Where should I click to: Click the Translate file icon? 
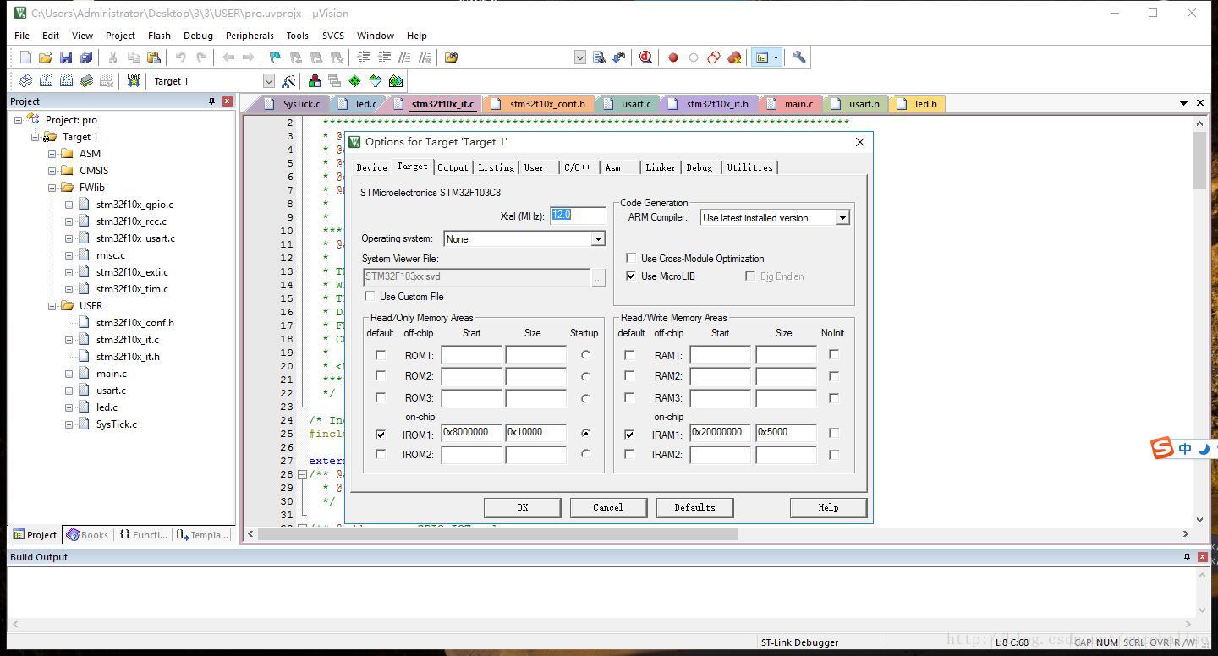[25, 81]
